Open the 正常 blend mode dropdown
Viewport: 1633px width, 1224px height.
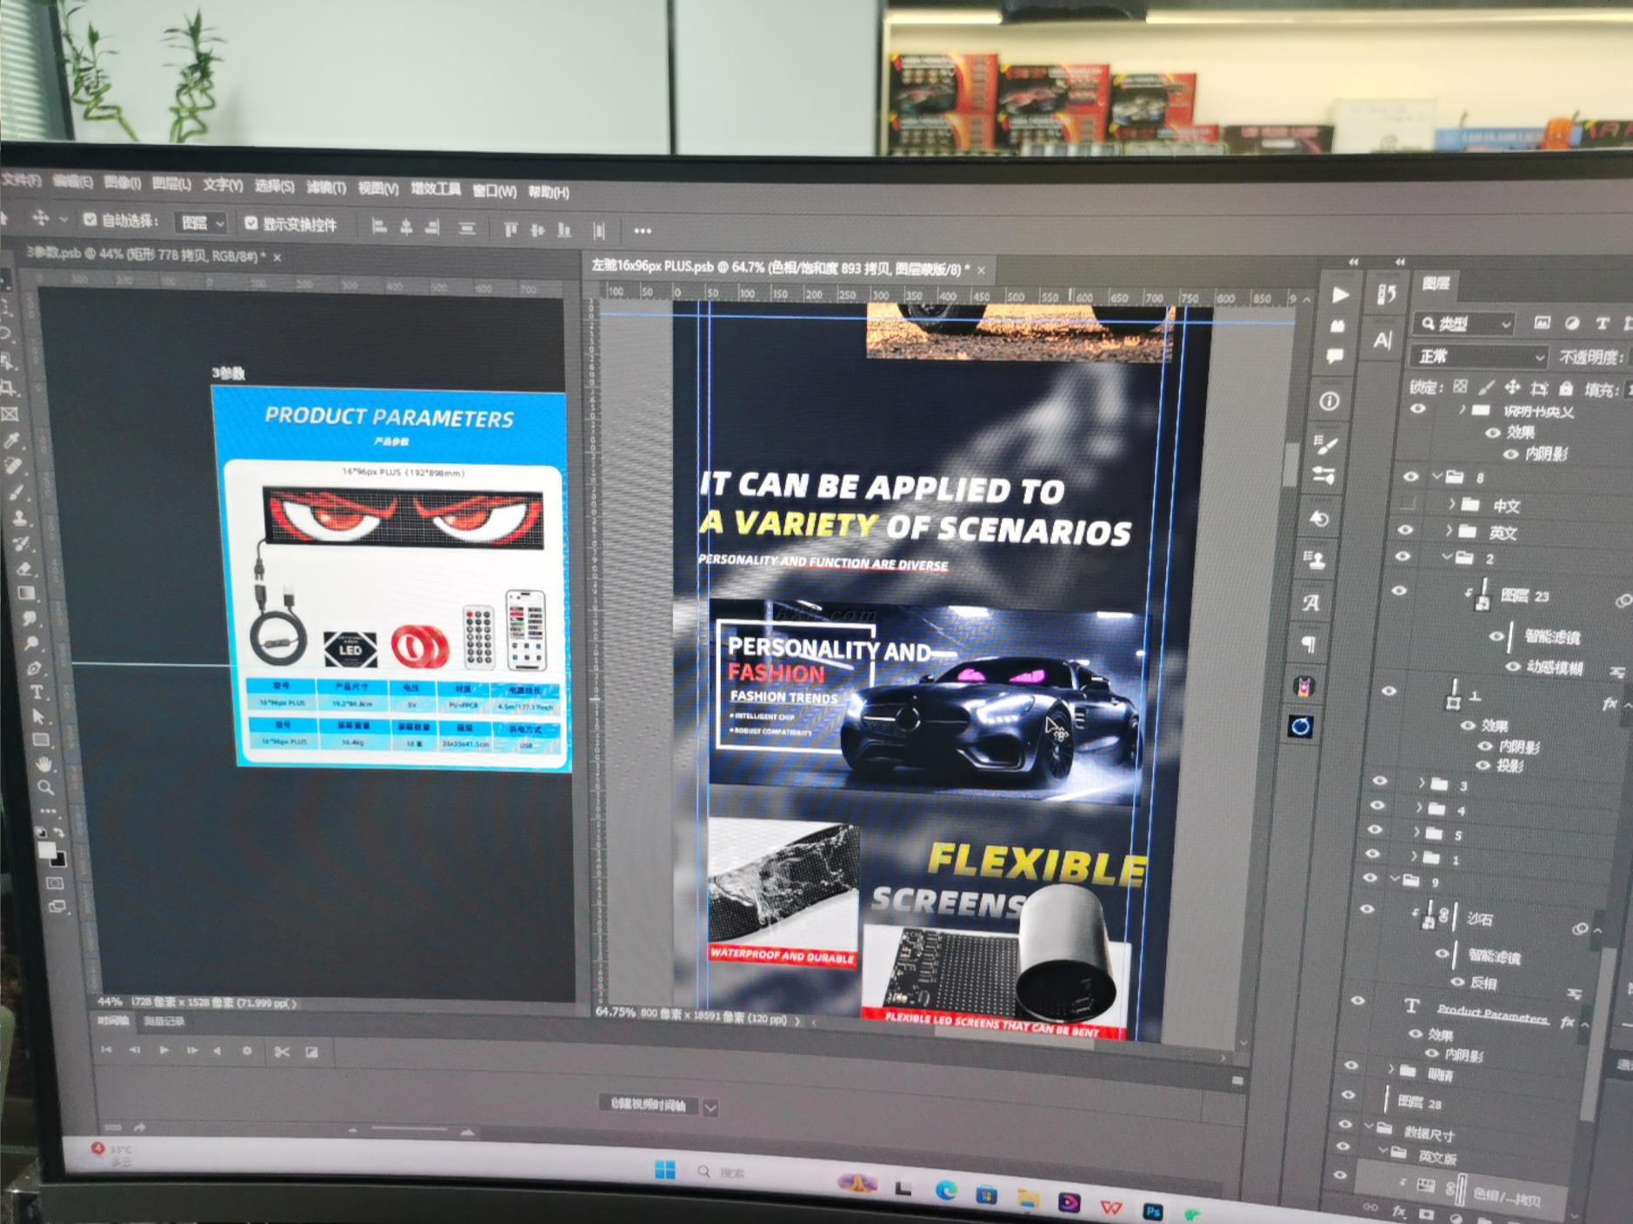point(1479,356)
